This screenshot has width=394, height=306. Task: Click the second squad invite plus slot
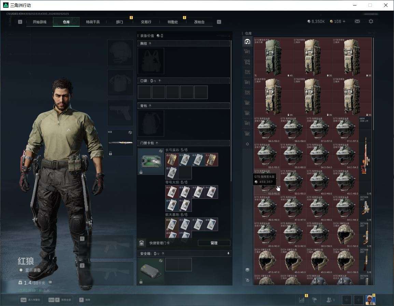click(358, 300)
